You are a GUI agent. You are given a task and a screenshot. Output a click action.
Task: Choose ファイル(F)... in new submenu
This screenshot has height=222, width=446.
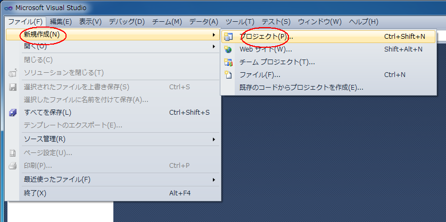point(328,75)
